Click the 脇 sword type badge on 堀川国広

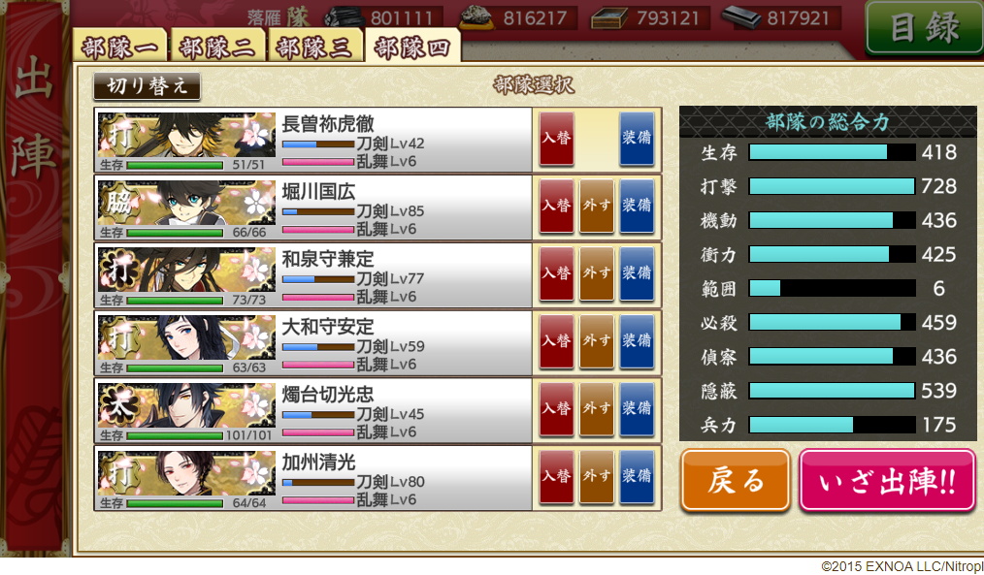coord(118,201)
